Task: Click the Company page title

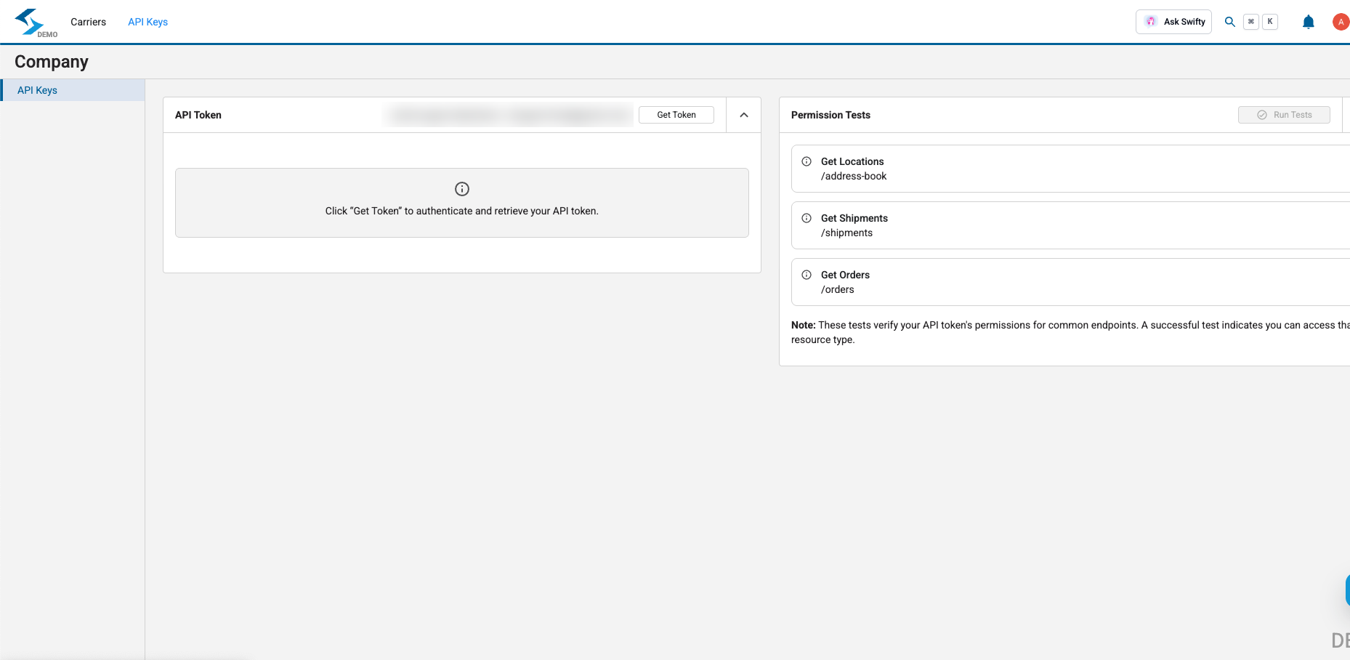Action: click(52, 62)
